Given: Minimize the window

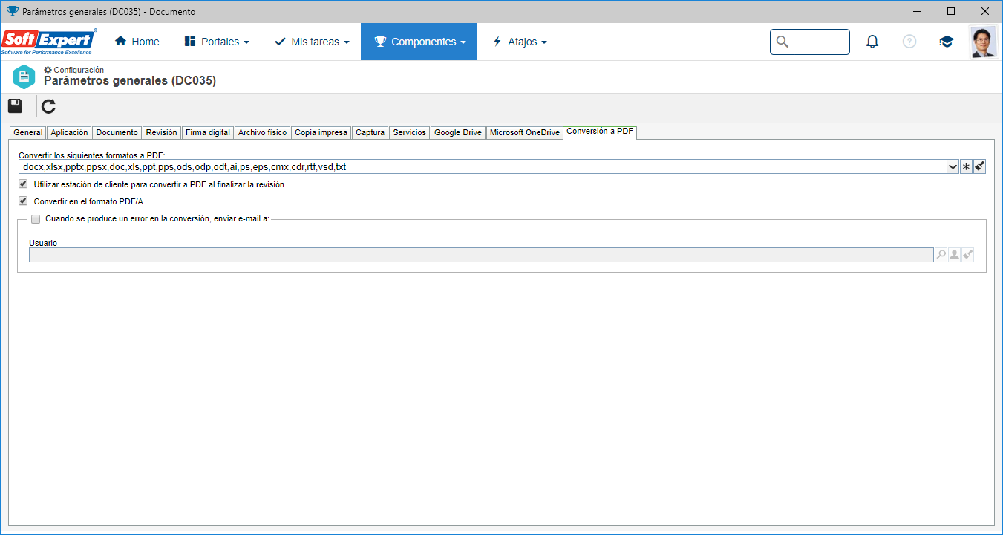Looking at the screenshot, I should [917, 11].
